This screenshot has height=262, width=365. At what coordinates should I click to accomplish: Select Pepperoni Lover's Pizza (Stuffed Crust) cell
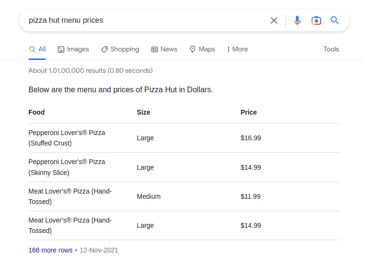click(x=67, y=138)
